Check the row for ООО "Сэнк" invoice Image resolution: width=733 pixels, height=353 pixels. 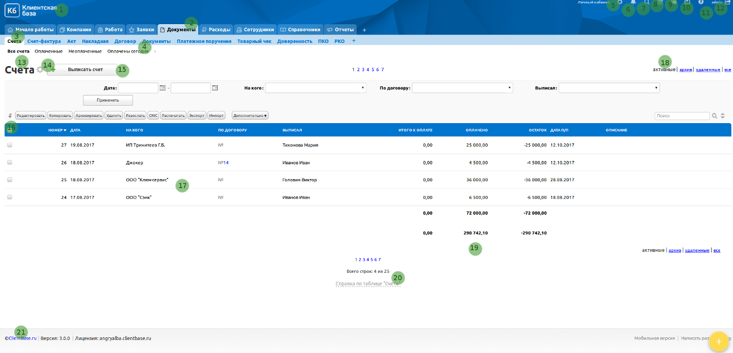[10, 198]
